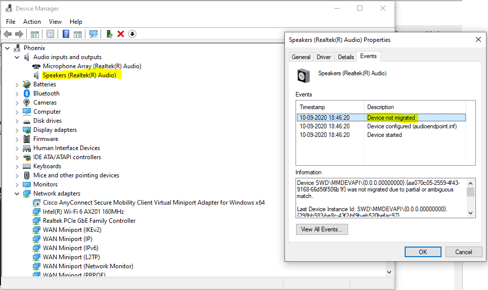Switch to the Driver tab

[324, 57]
